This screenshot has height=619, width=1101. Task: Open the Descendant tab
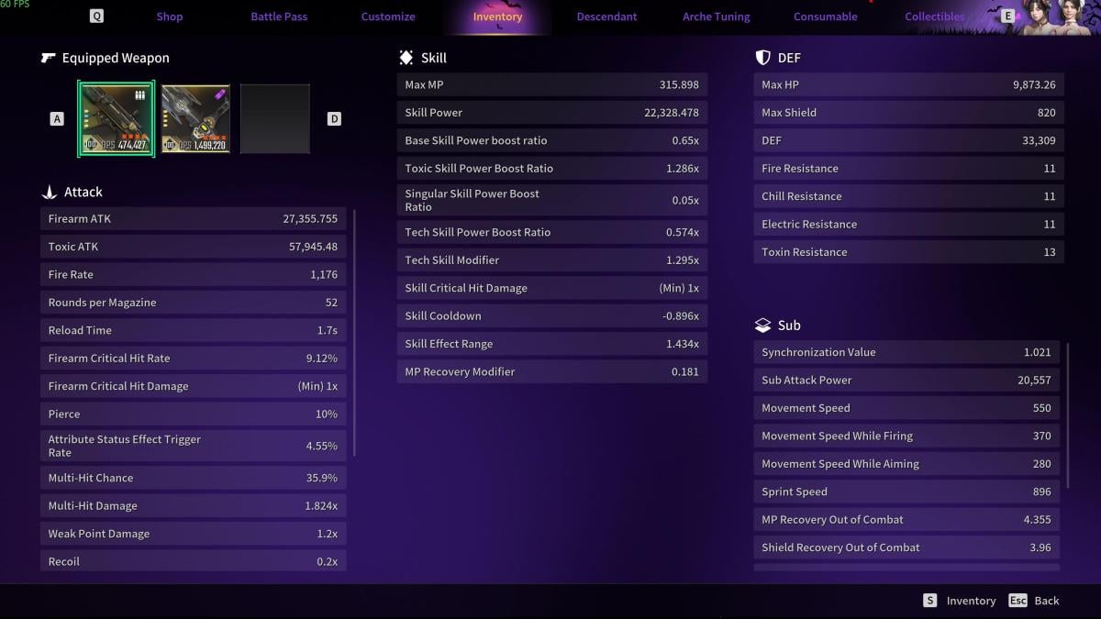tap(606, 16)
